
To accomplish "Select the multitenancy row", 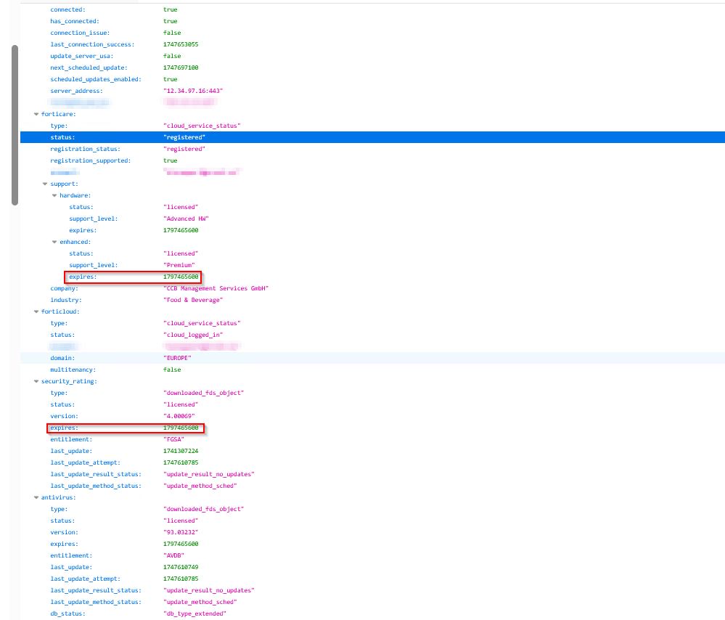I will click(372, 370).
